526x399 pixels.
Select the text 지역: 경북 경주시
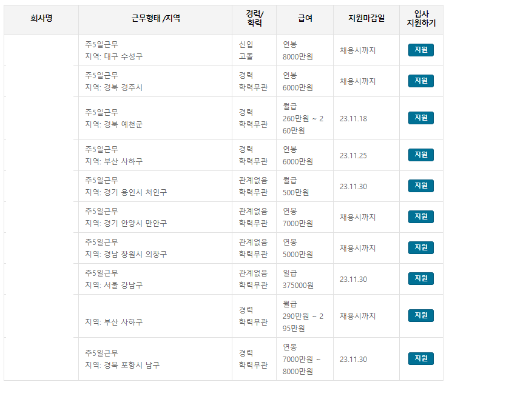(x=113, y=87)
